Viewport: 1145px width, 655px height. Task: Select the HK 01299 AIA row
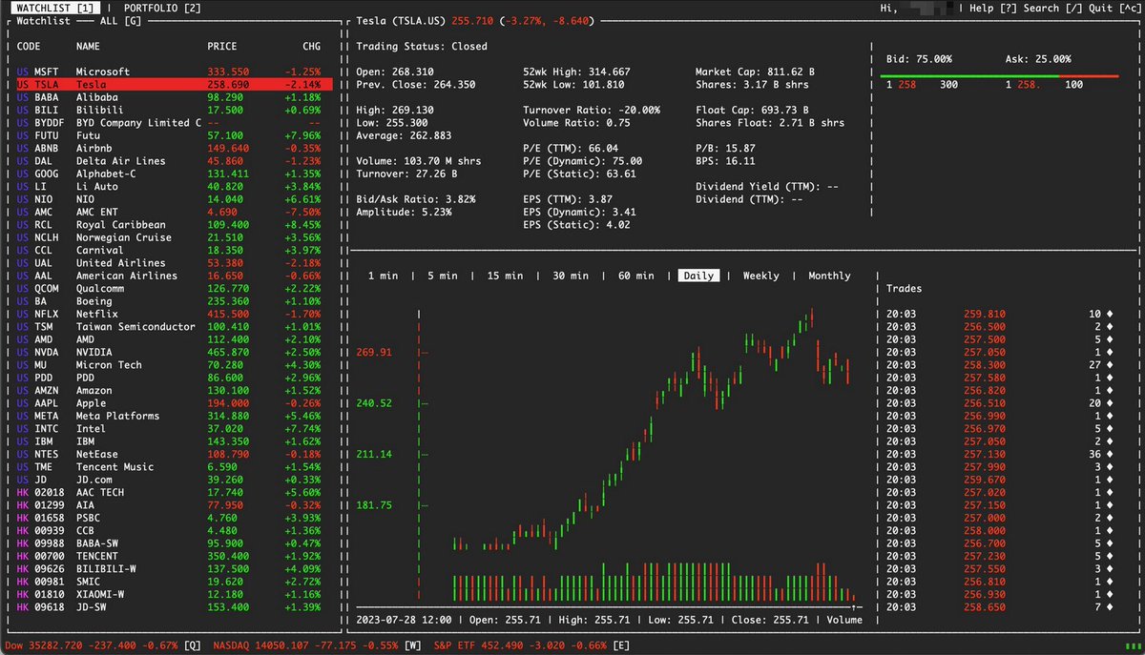pos(174,505)
